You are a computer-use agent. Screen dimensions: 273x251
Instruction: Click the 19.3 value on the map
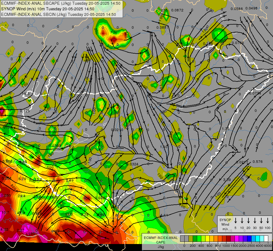[26, 94]
